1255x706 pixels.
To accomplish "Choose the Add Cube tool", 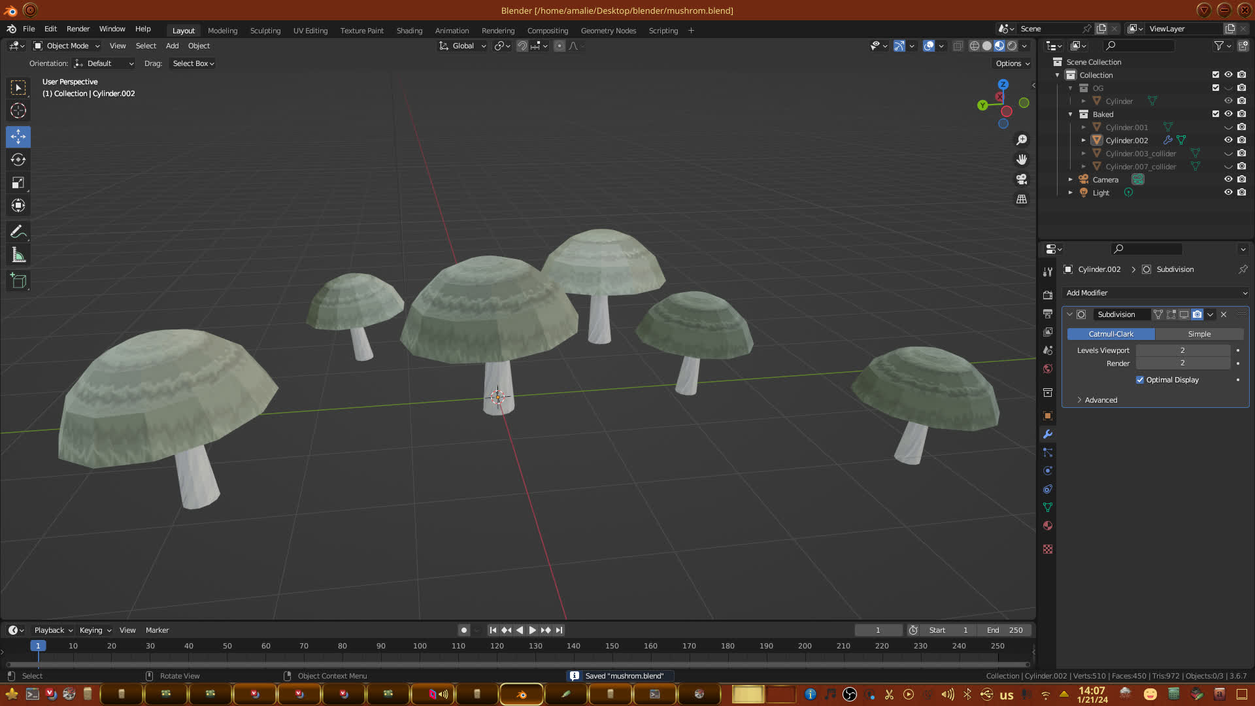I will pos(18,281).
